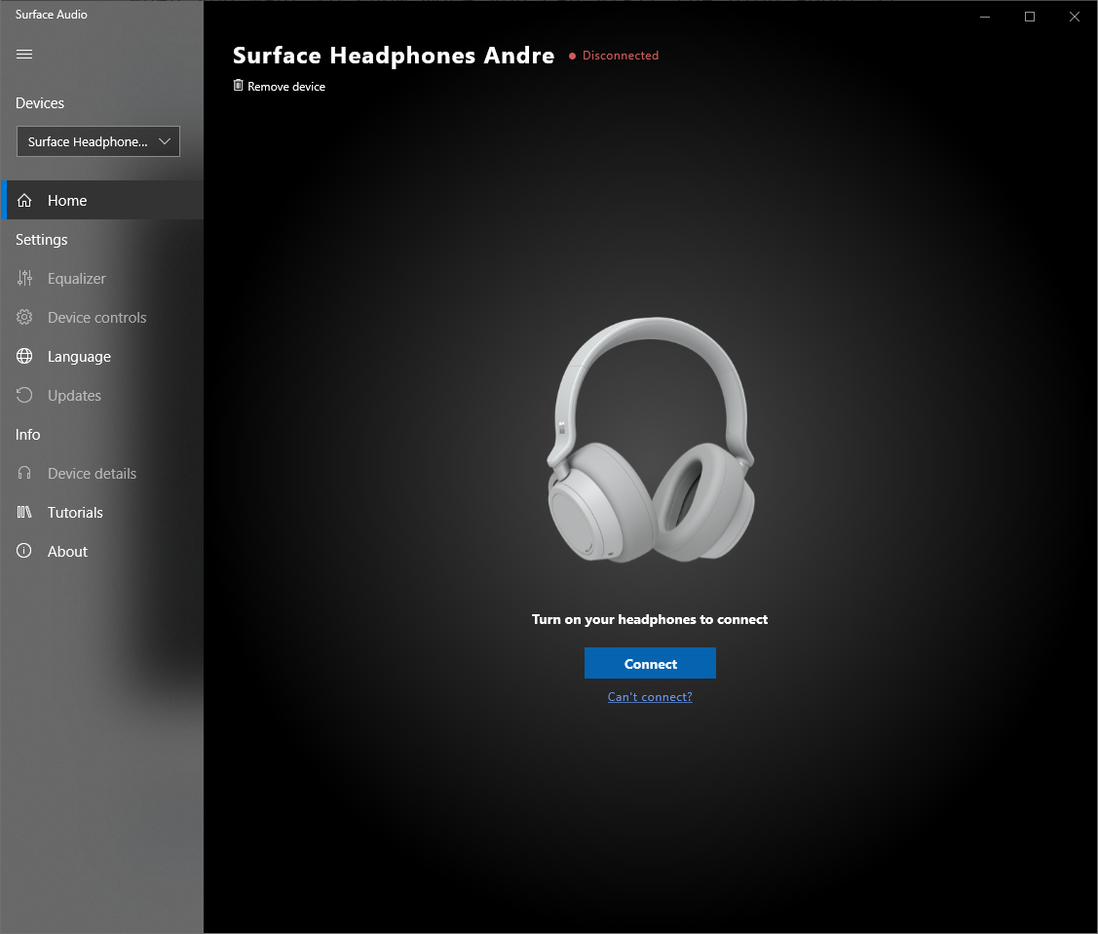Click the Equalizer sliders icon

pyautogui.click(x=25, y=279)
